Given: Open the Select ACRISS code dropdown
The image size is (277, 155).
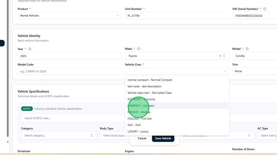Looking at the screenshot, I should 73,118.
